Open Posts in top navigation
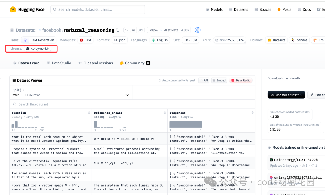The width and height of the screenshot is (325, 195). [284, 10]
